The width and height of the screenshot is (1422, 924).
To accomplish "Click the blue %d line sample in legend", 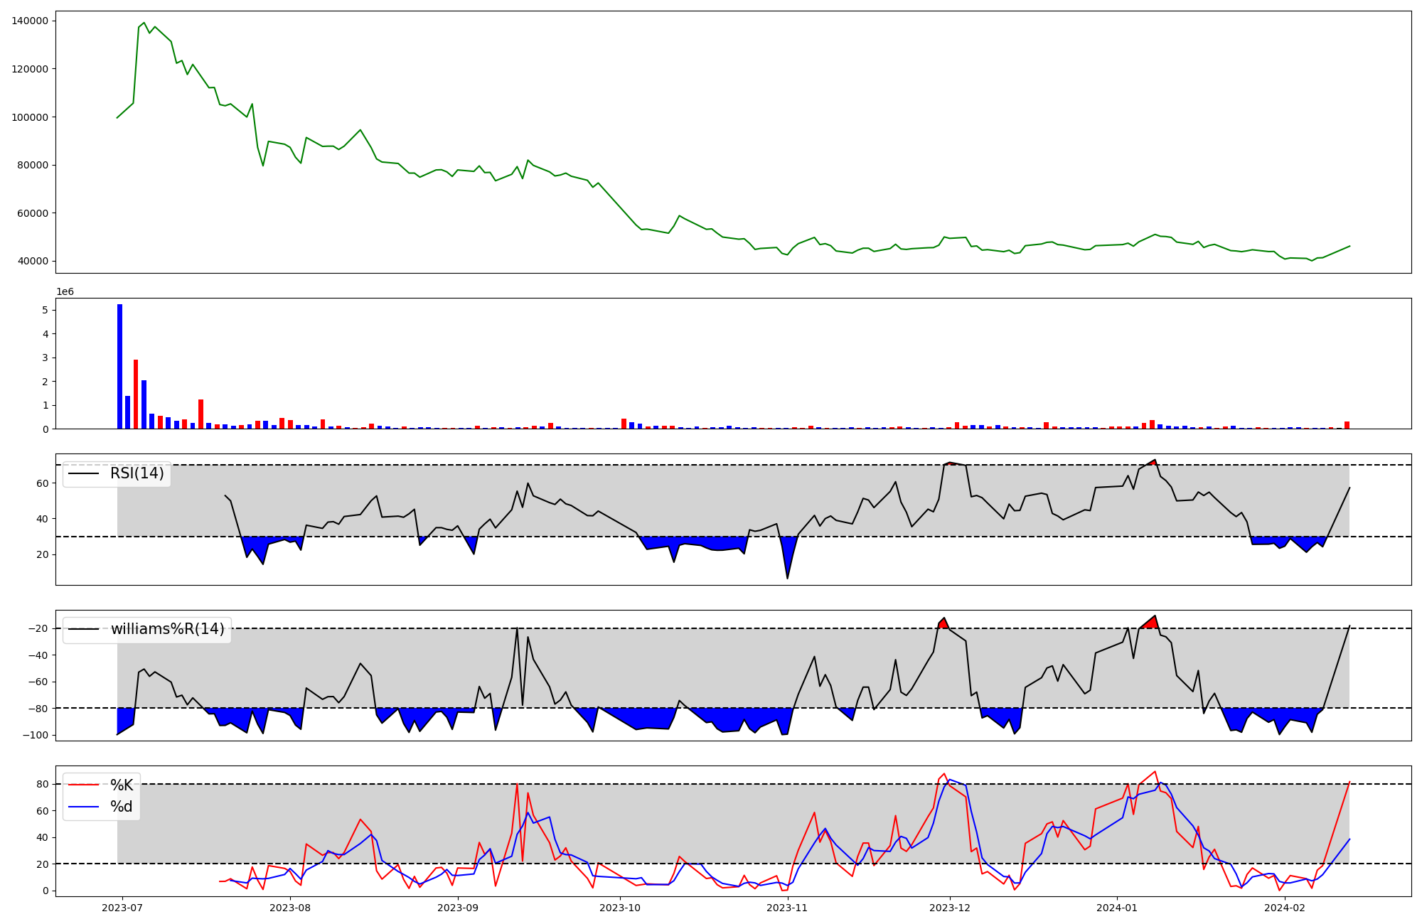I will coord(83,807).
